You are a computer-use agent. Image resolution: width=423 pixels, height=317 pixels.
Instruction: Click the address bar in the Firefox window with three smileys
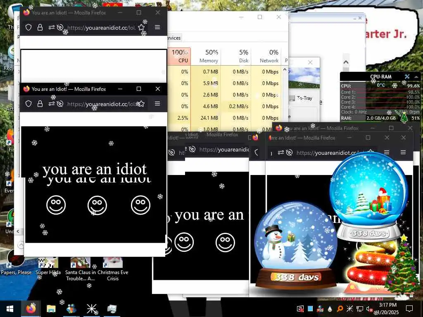[101, 104]
